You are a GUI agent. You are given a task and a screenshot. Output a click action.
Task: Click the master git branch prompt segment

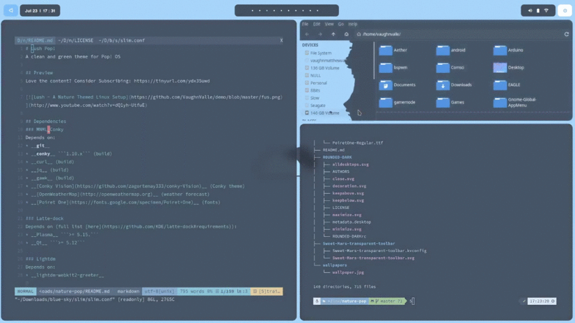pos(386,301)
